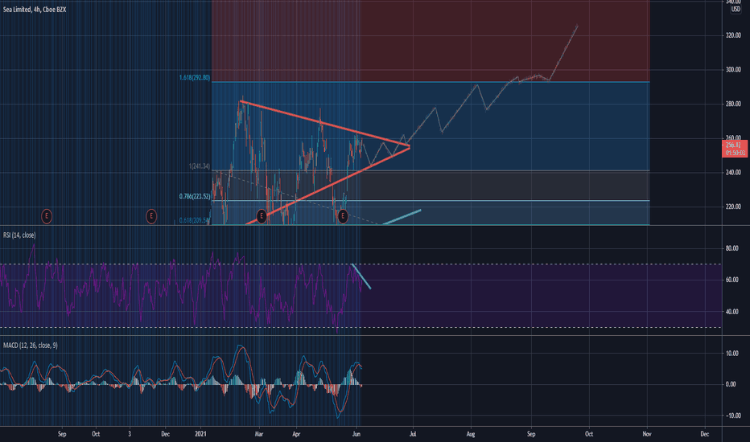Viewport: 750px width, 442px height.
Task: Select the MACD (12, 26, close, 9) label
Action: click(x=30, y=345)
